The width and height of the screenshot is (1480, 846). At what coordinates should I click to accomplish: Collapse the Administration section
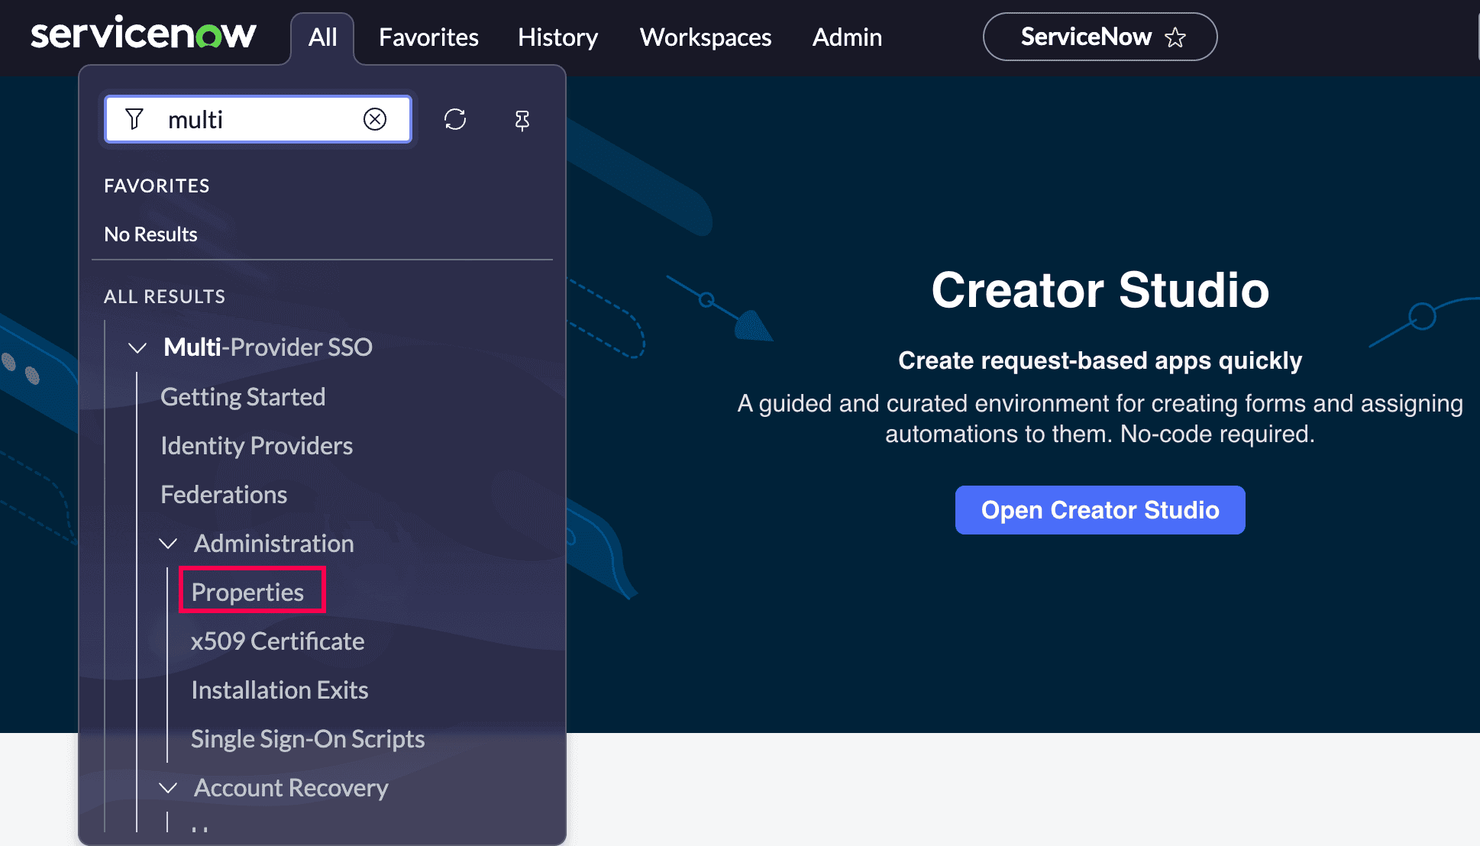click(x=168, y=544)
